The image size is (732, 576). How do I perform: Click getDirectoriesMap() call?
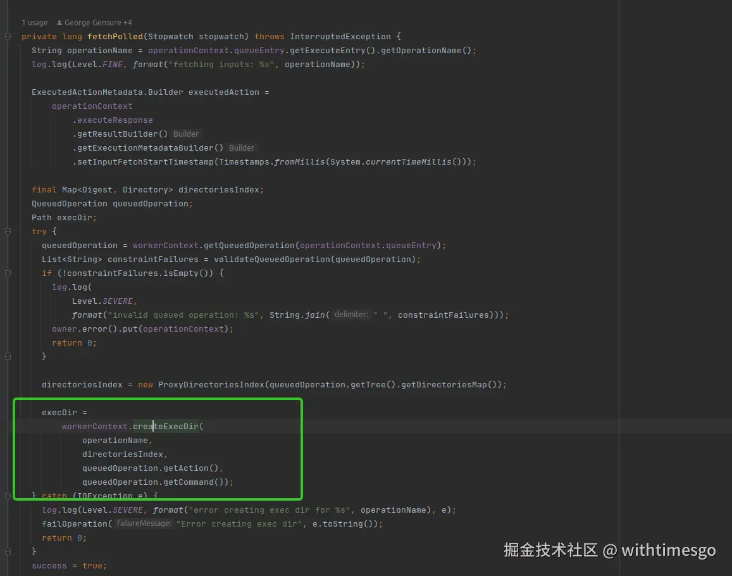coord(451,385)
